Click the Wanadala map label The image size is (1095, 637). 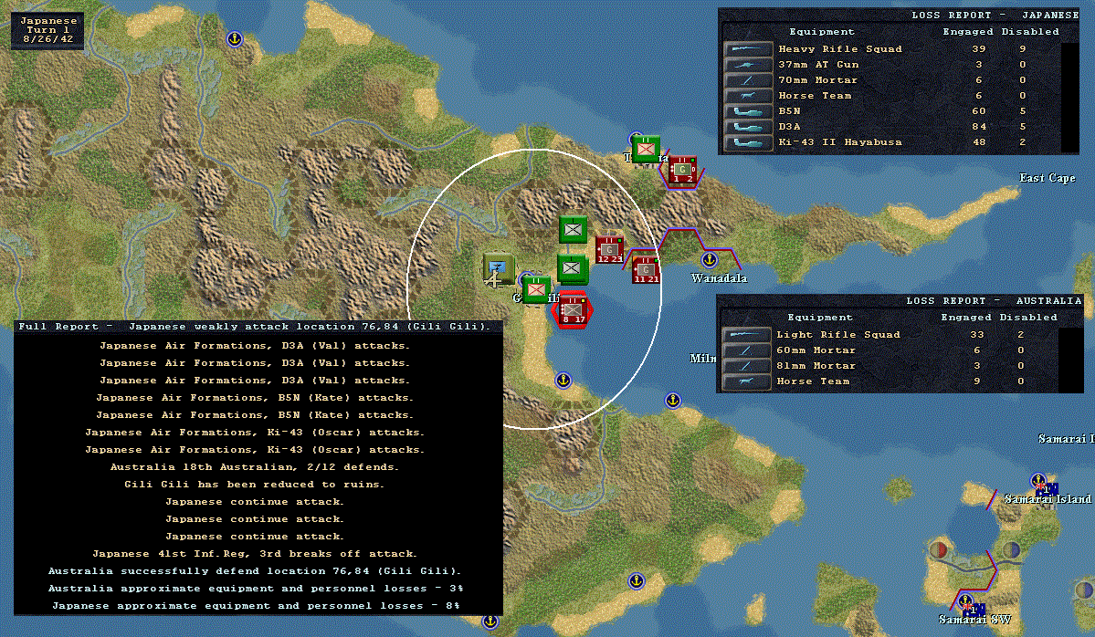tap(719, 278)
